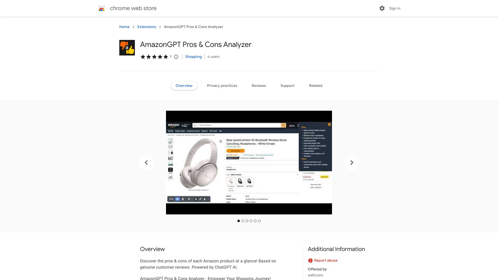Click the Chrome rainbow logo icon
Viewport: 498px width, 280px height.
coord(102,8)
